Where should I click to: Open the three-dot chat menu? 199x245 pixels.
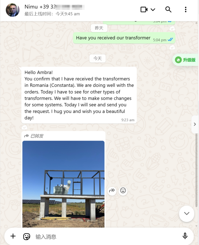point(186,9)
